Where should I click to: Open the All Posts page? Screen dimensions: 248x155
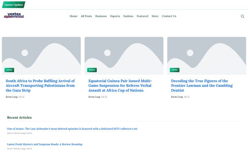(x=86, y=16)
